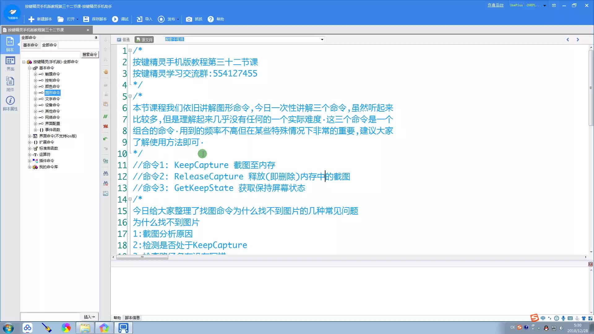The height and width of the screenshot is (334, 594).
Task: Select 我的命令库 in the tree
Action: (x=48, y=167)
